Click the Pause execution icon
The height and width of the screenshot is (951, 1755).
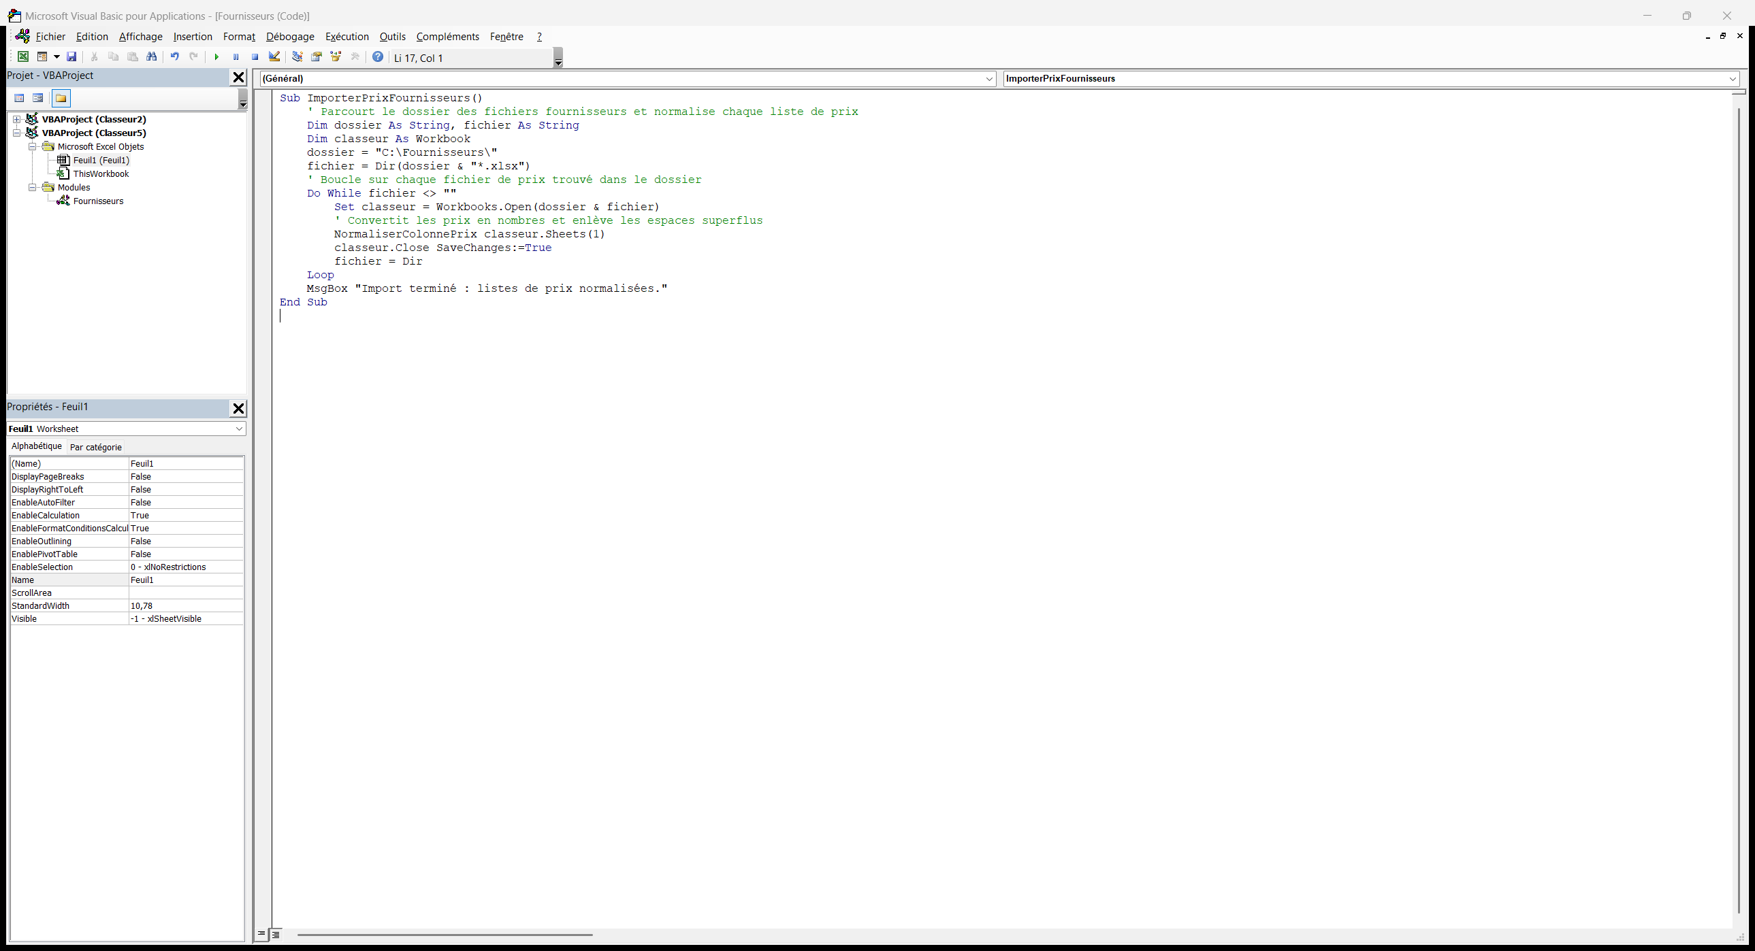pos(236,57)
